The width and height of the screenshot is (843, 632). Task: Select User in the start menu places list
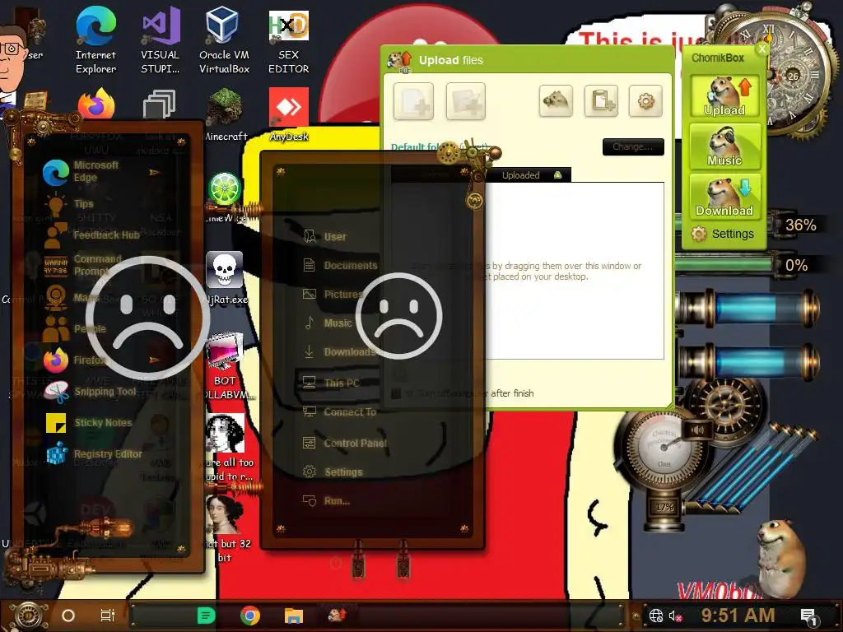(x=325, y=236)
